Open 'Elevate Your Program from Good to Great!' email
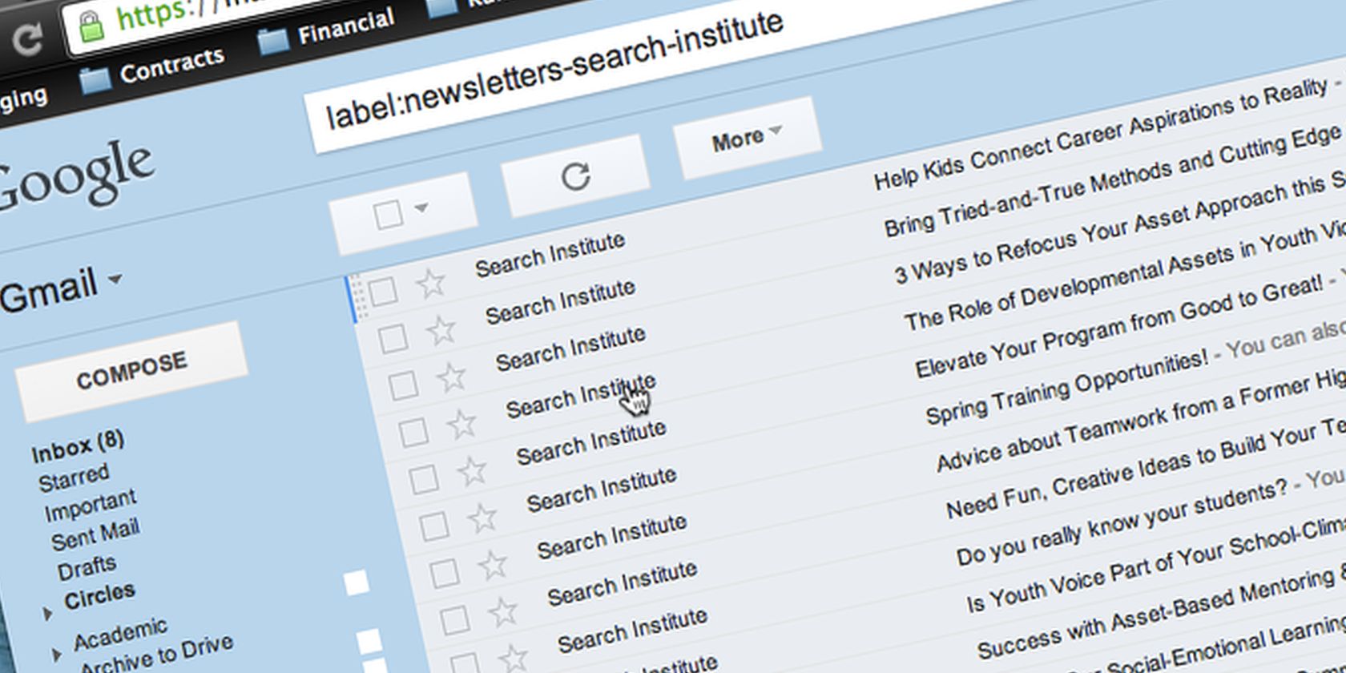 1119,327
